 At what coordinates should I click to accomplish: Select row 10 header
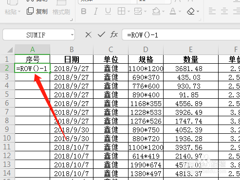point(7,138)
